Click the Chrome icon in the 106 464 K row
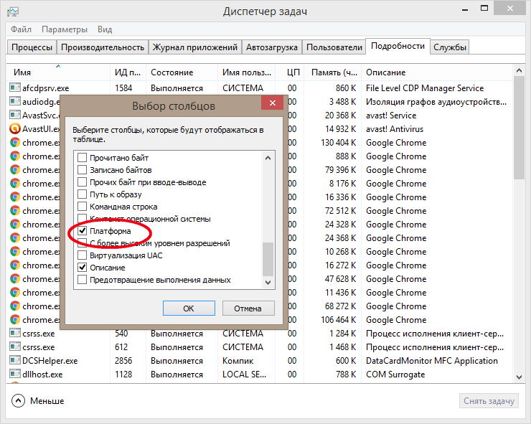This screenshot has height=424, width=531. pyautogui.click(x=15, y=319)
